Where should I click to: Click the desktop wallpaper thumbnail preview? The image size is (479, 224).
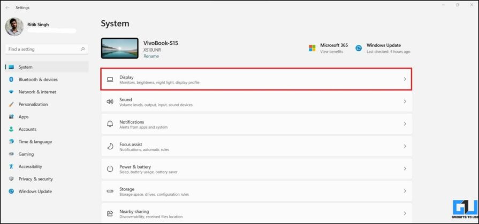pos(119,48)
